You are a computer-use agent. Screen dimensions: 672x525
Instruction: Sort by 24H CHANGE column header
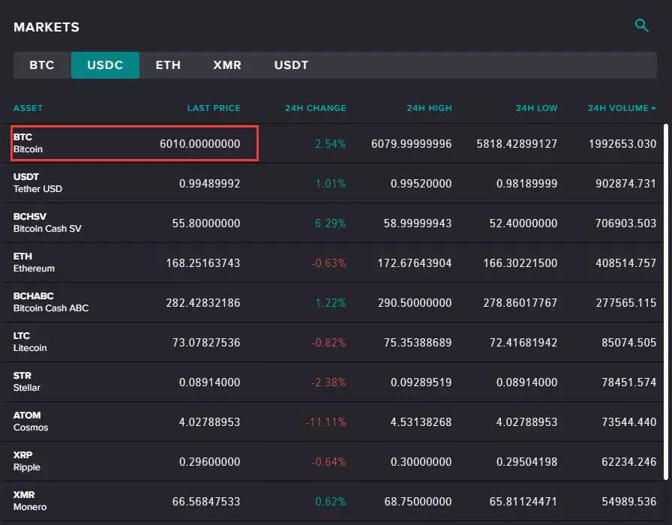(316, 108)
